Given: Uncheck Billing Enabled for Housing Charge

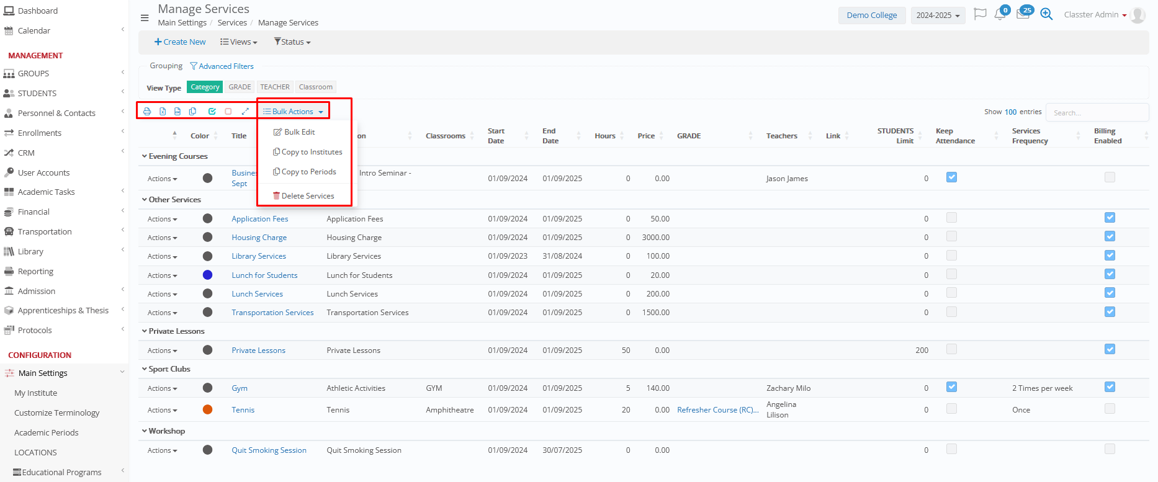Looking at the screenshot, I should (x=1110, y=236).
